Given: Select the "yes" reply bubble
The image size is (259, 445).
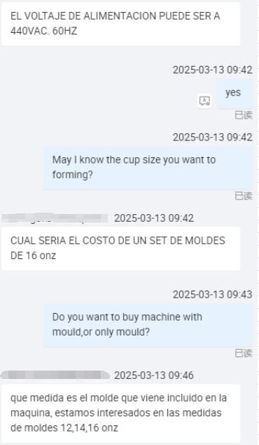Looking at the screenshot, I should click(x=234, y=93).
